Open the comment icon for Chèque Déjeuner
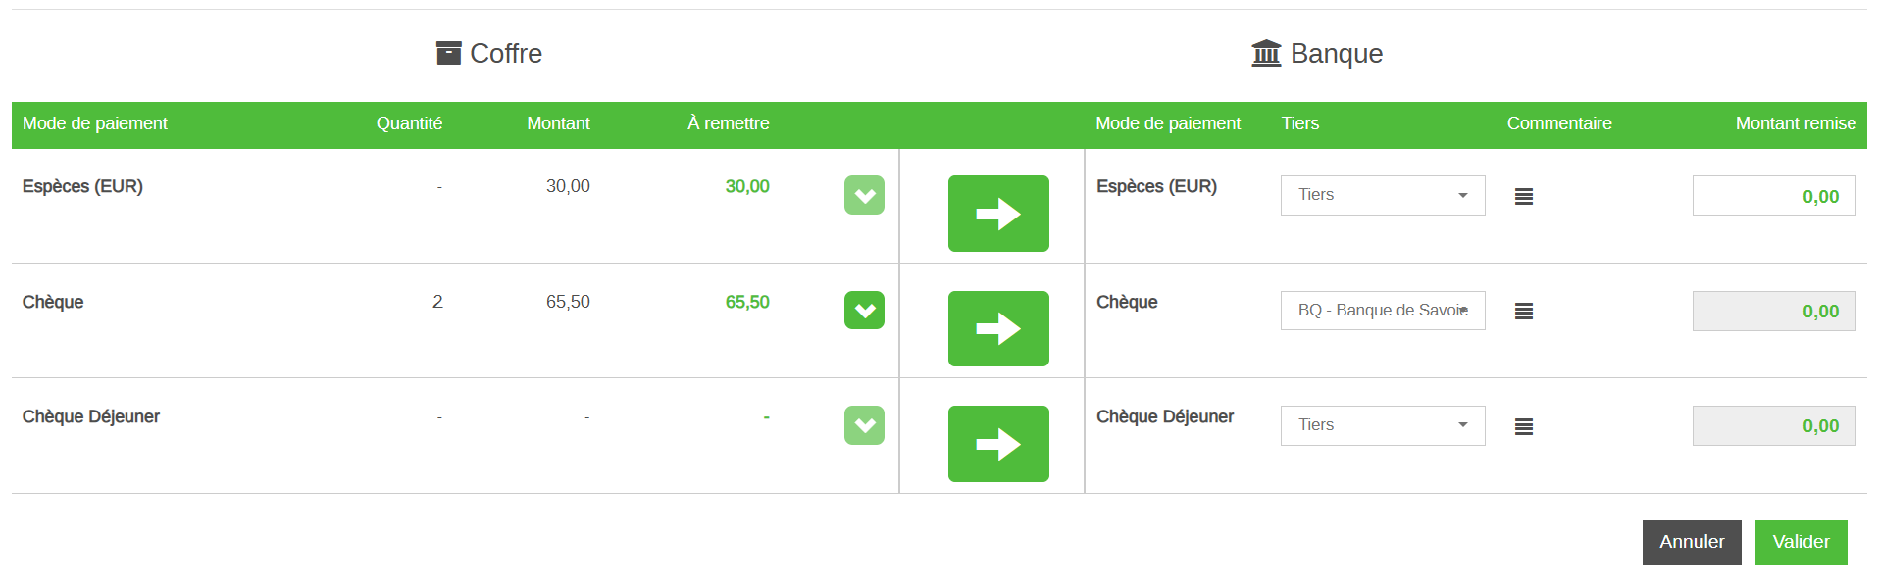Image resolution: width=1878 pixels, height=582 pixels. [1523, 426]
